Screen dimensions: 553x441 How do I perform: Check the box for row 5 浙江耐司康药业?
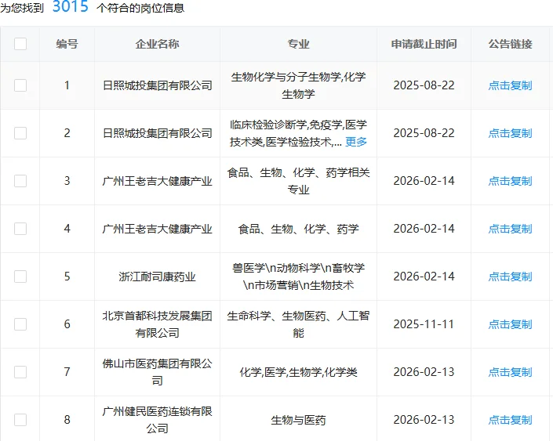point(20,277)
